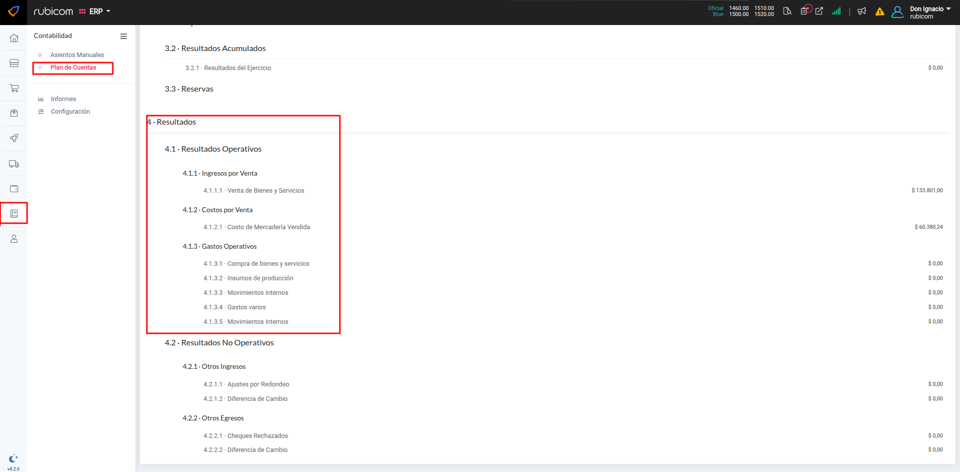Click the document search icon in top bar

click(787, 12)
